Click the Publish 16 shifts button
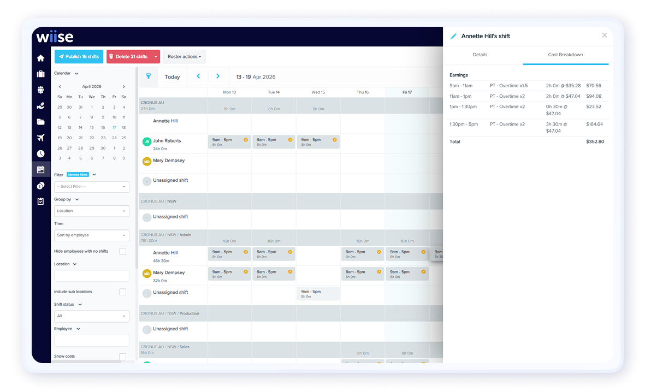Screen dimensions: 645x392 pos(79,57)
